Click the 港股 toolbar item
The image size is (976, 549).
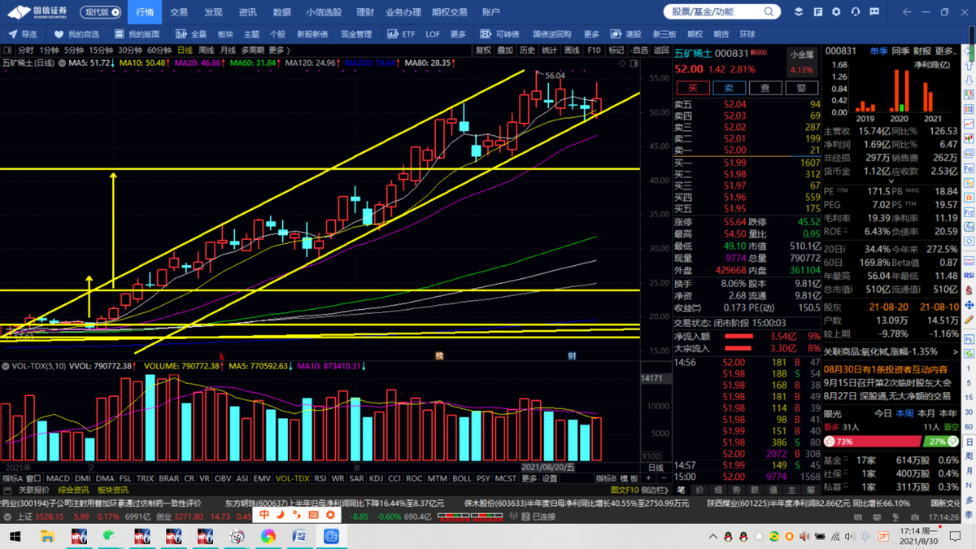pyautogui.click(x=627, y=34)
